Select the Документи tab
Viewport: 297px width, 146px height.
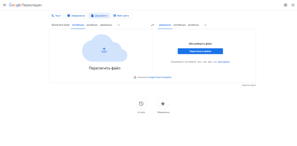(x=99, y=16)
